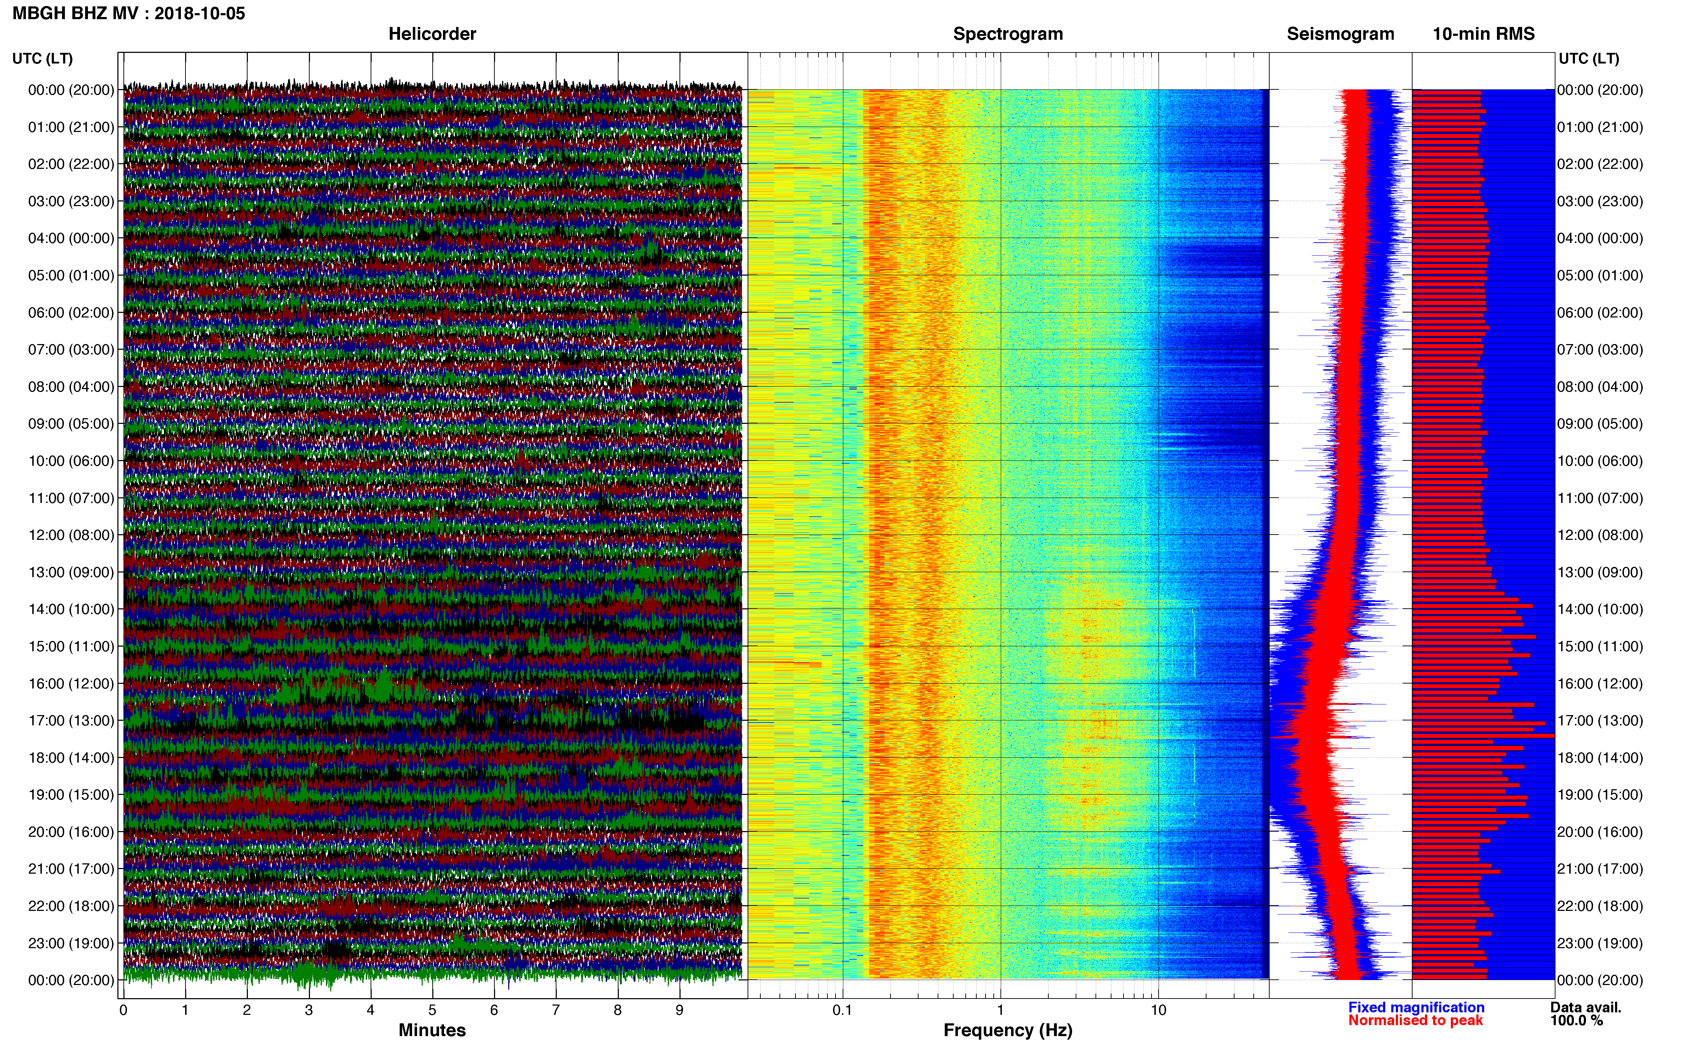
Task: Select the 'Data avail.' label
Action: click(1586, 1008)
